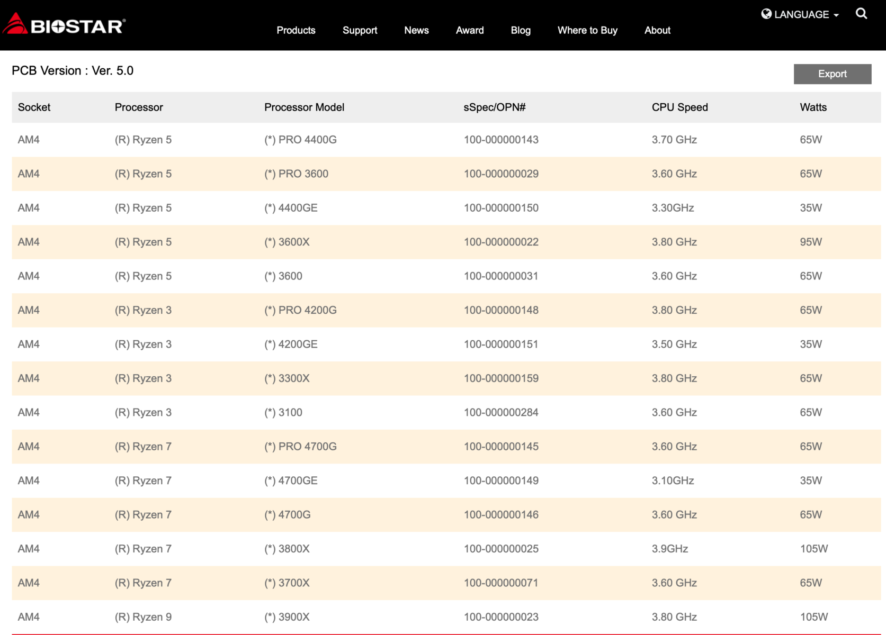The image size is (886, 635).
Task: Open the Support menu
Action: 360,30
